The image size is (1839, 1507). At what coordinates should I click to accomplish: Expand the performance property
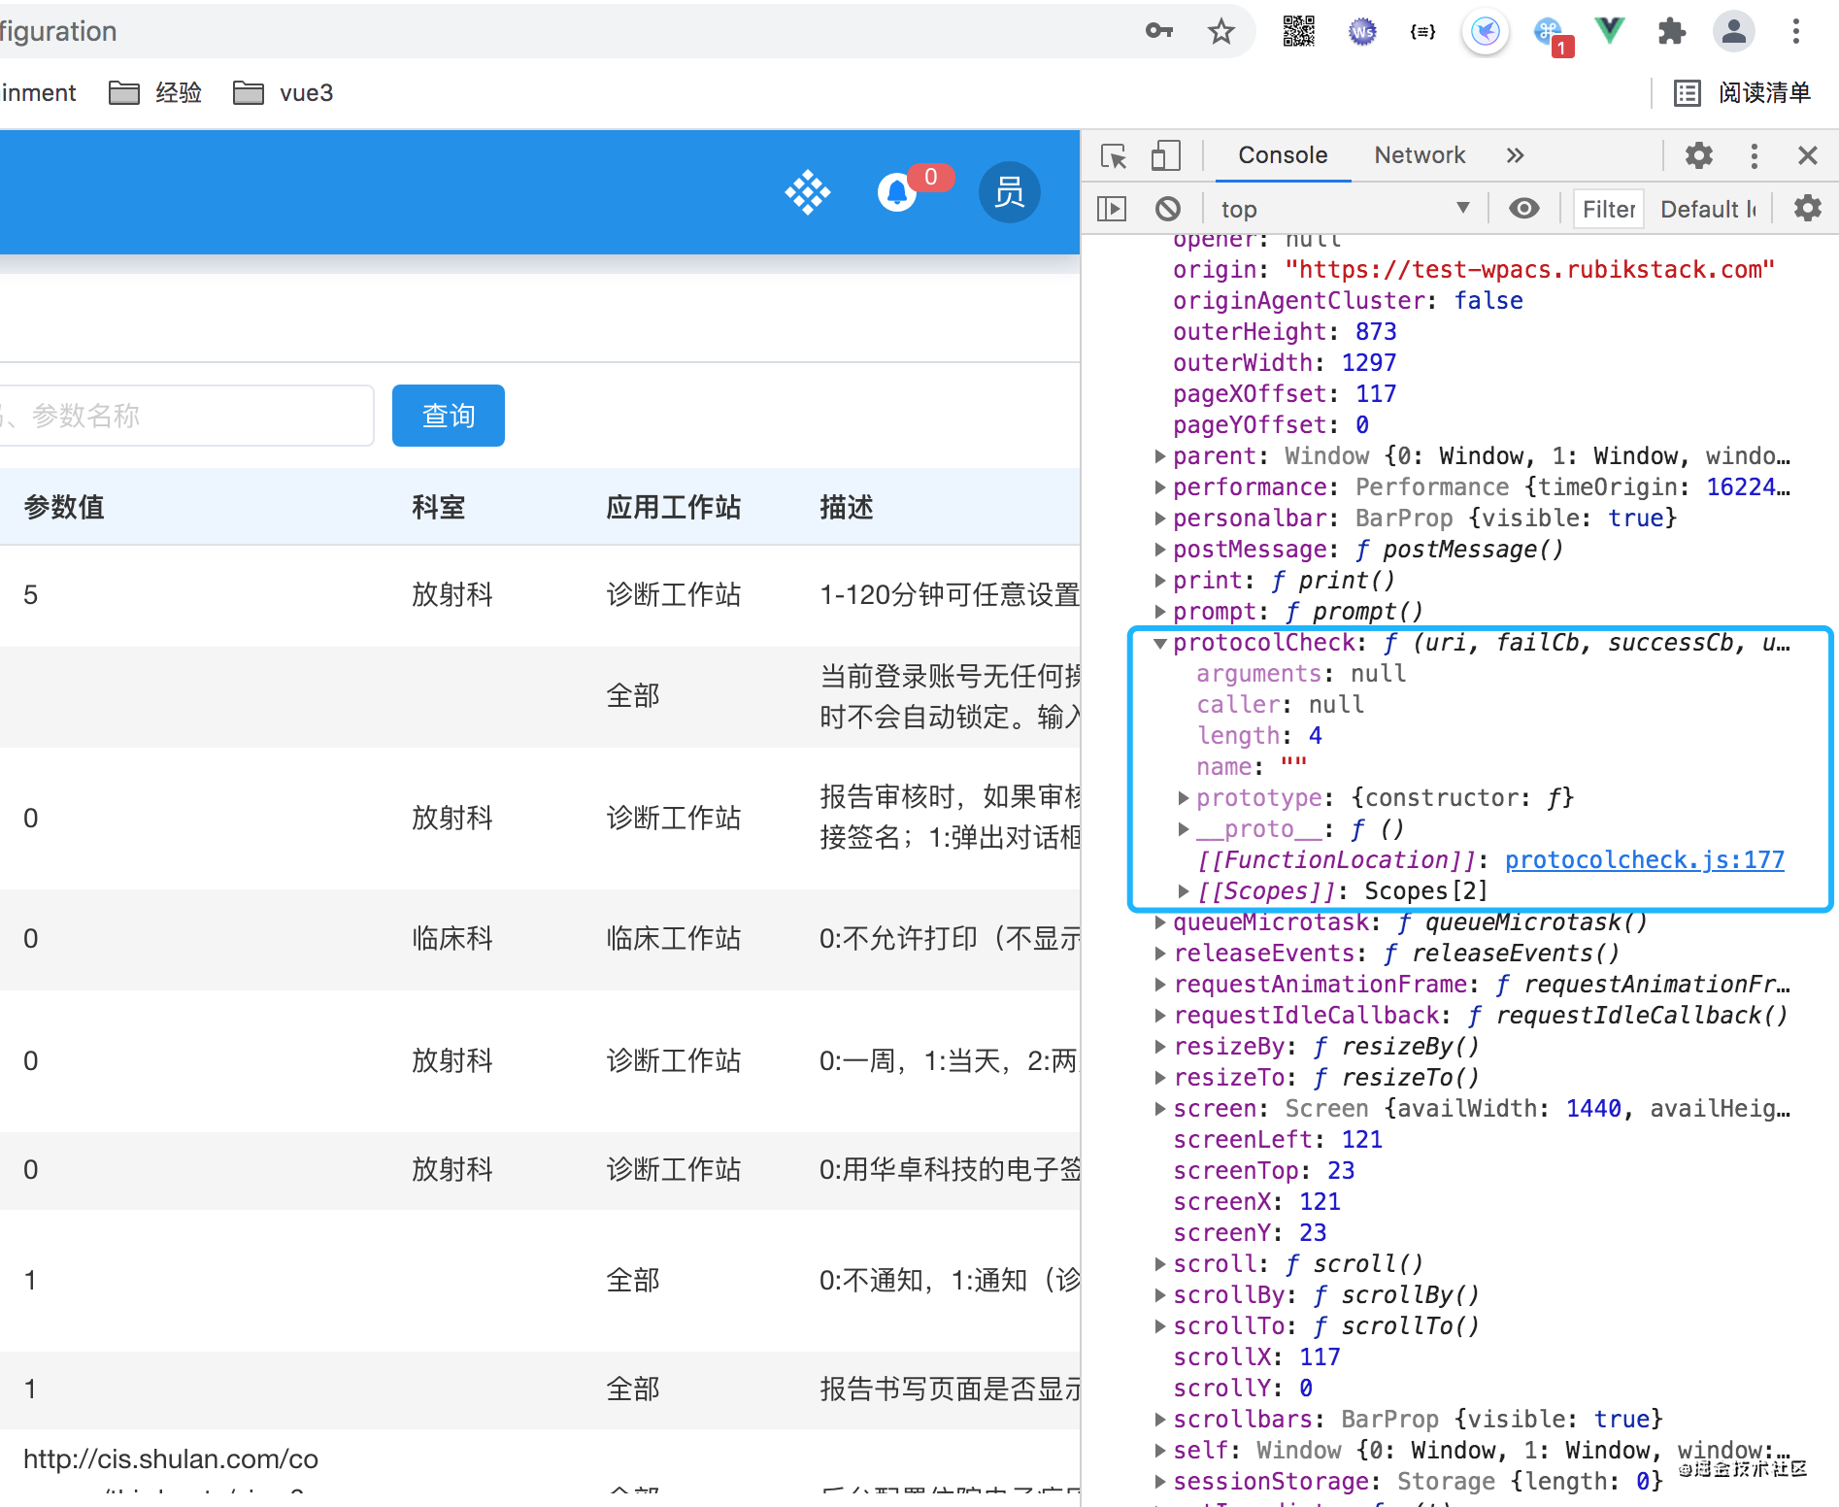tap(1159, 487)
